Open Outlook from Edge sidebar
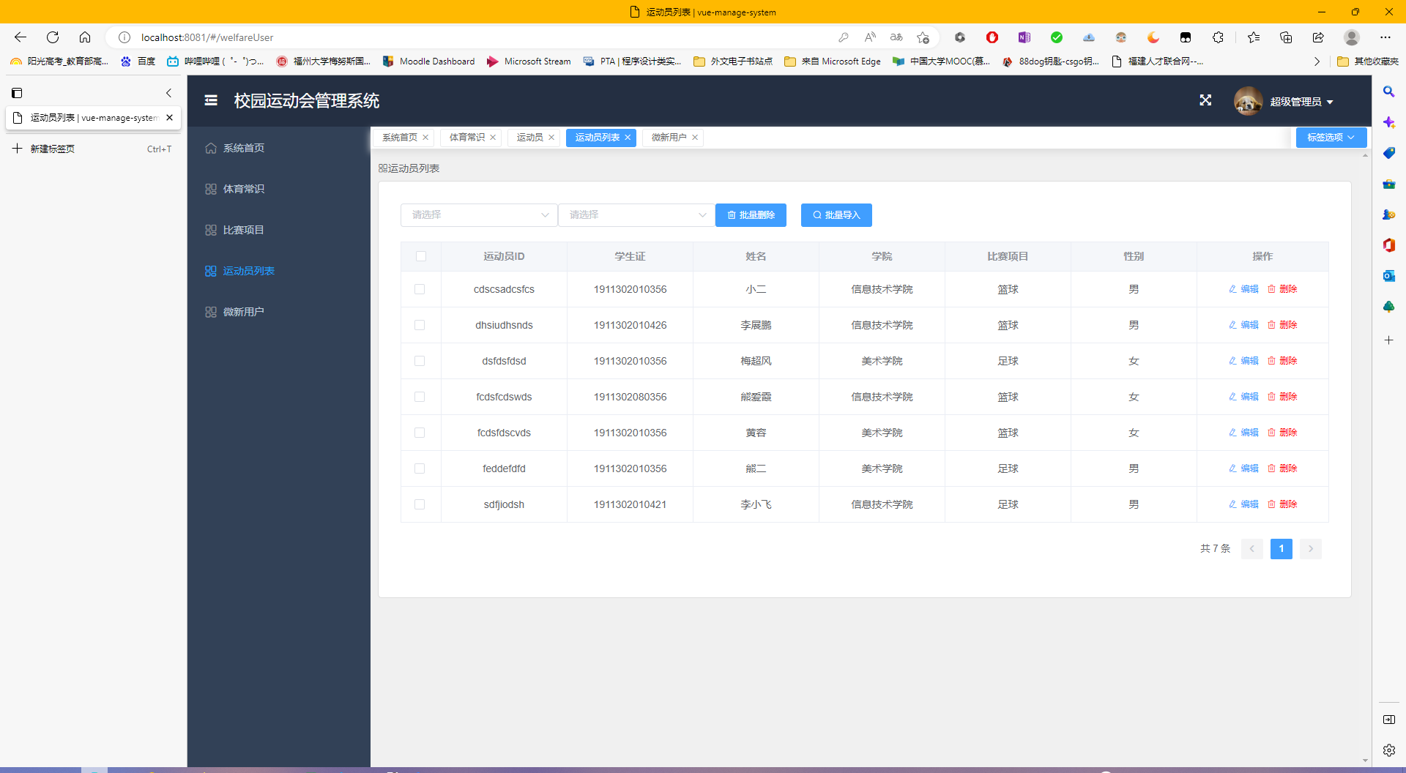This screenshot has width=1406, height=773. (x=1388, y=276)
